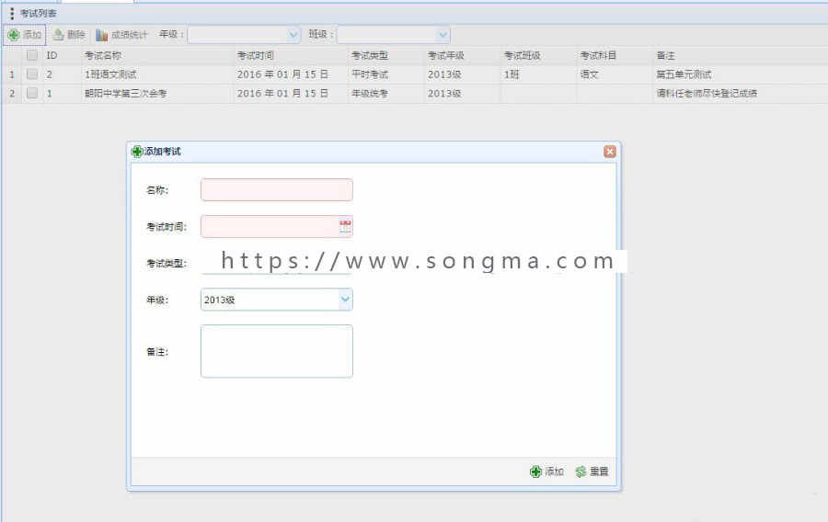Click inside the 备注 text area
This screenshot has height=522, width=828.
click(277, 351)
